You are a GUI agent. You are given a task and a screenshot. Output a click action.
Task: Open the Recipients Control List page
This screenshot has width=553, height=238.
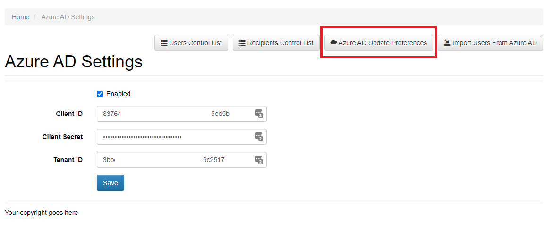276,43
